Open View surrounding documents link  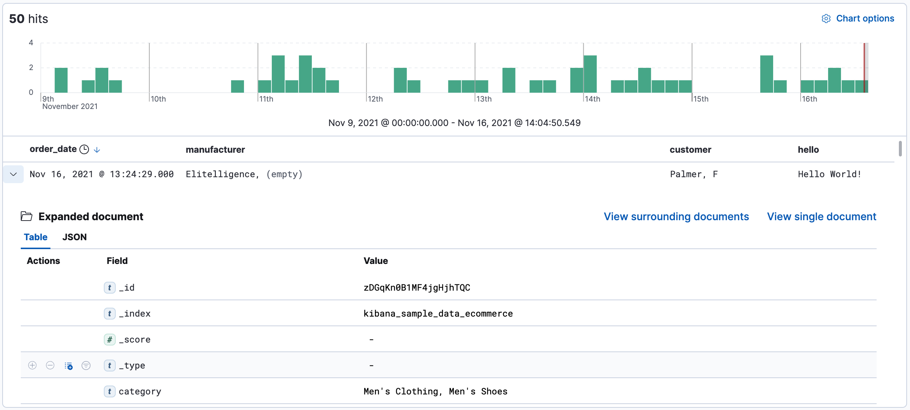[676, 216]
